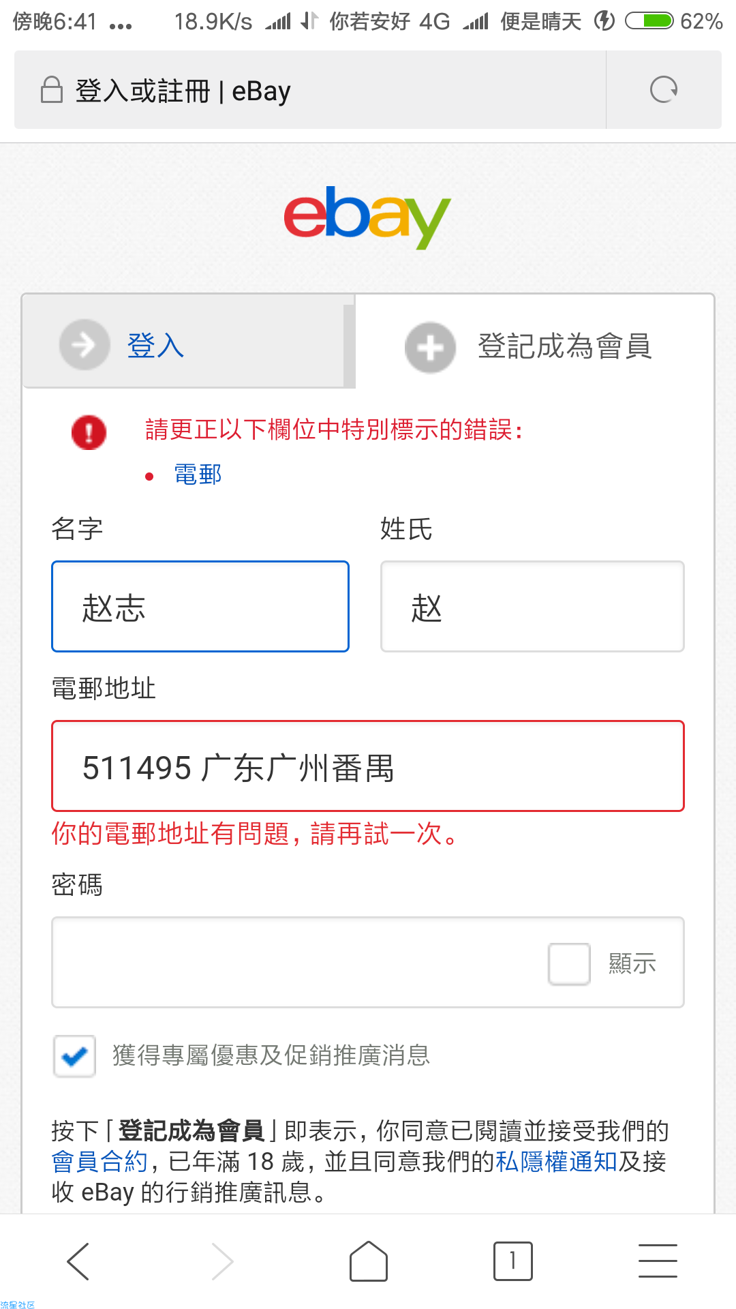Screen dimensions: 736x1309
Task: Tap the arrow icon beside 登入
Action: [x=85, y=344]
